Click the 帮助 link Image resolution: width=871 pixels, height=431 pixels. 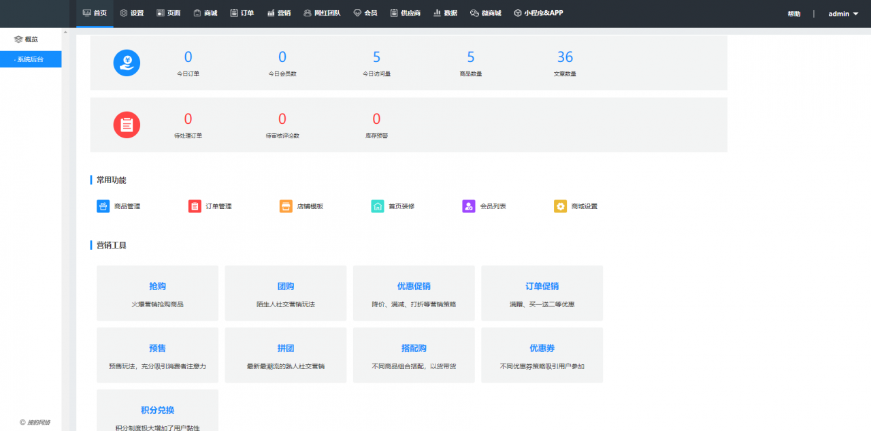coord(793,13)
